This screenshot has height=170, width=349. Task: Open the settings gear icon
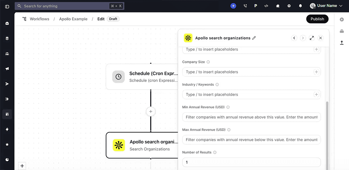click(289, 6)
